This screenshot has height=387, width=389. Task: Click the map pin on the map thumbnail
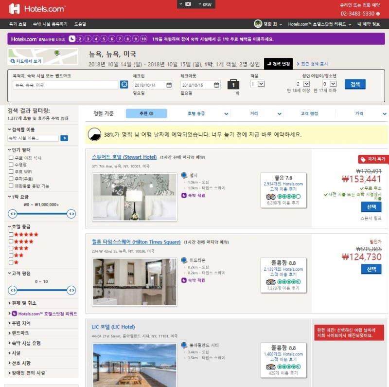(57, 53)
